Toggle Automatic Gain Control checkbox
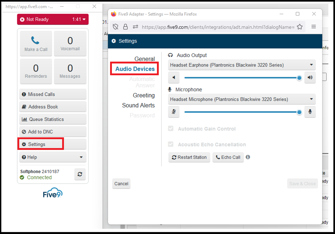This screenshot has height=234, width=335. [x=171, y=128]
